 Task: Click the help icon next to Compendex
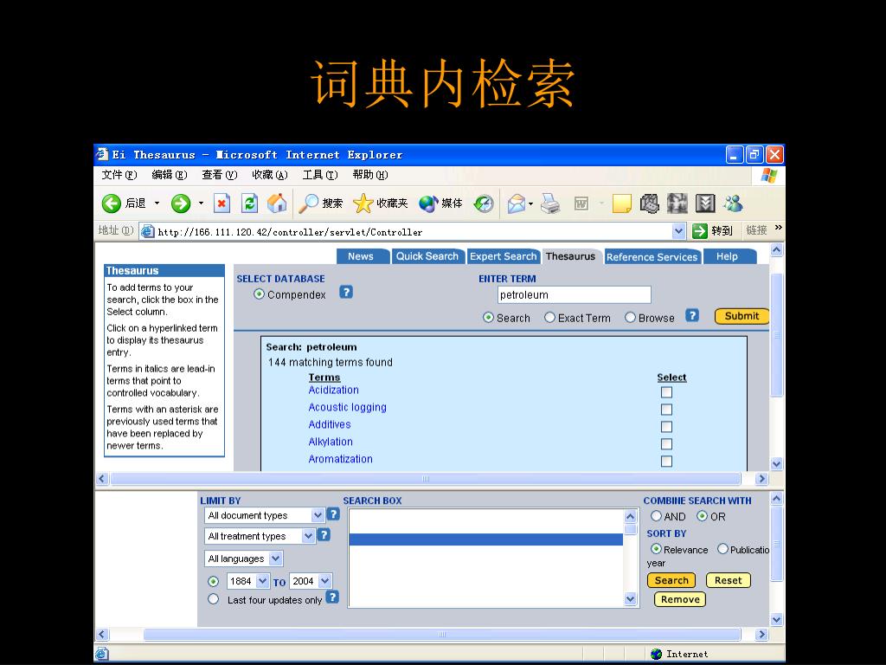(x=346, y=293)
